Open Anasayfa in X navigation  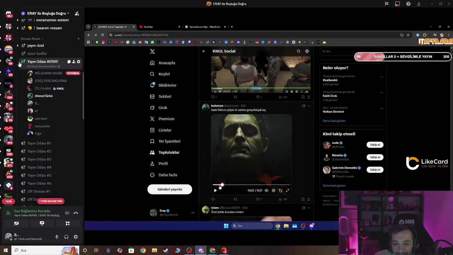click(x=162, y=63)
